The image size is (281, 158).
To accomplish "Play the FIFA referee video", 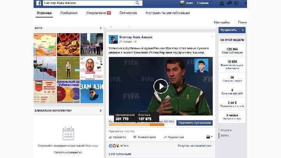I will pos(160,86).
